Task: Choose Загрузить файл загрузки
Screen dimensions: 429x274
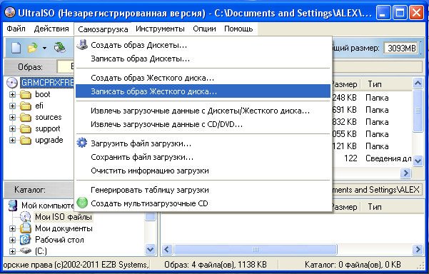Action: [203, 143]
